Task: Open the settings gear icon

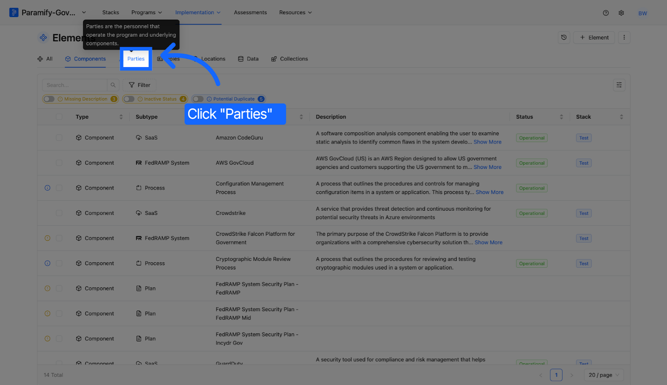Action: [x=621, y=13]
